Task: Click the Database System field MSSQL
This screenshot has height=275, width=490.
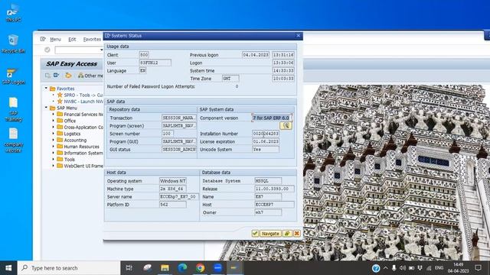Action: coord(268,181)
